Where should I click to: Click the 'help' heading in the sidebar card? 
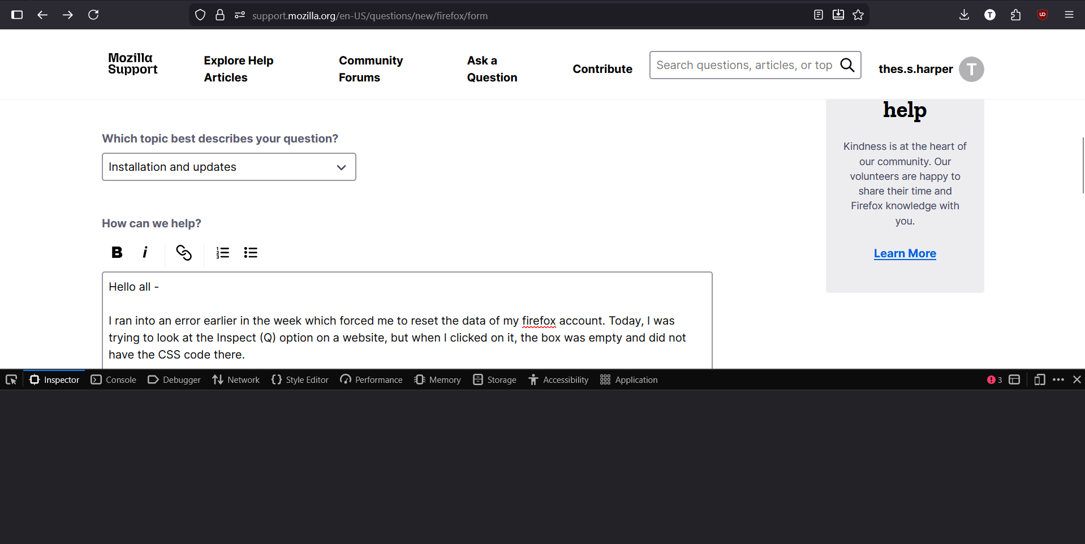(905, 110)
